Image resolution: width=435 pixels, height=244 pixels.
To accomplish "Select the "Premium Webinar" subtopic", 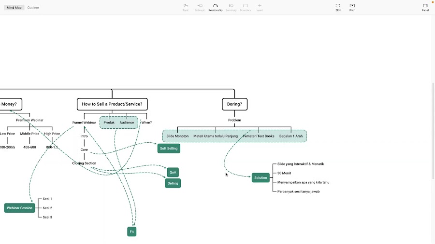I will [x=29, y=120].
